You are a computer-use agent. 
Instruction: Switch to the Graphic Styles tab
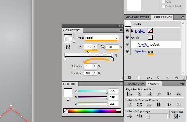[138, 17]
